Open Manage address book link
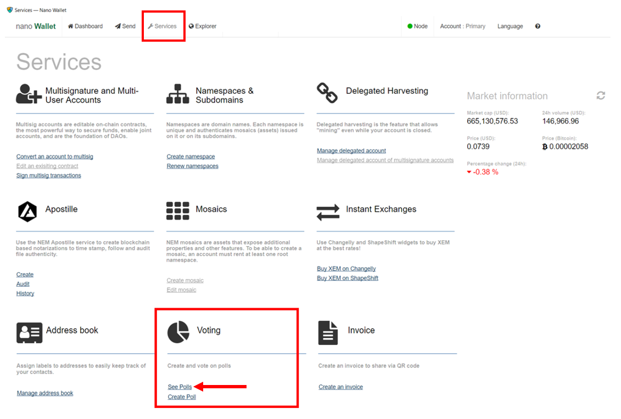 pyautogui.click(x=45, y=393)
